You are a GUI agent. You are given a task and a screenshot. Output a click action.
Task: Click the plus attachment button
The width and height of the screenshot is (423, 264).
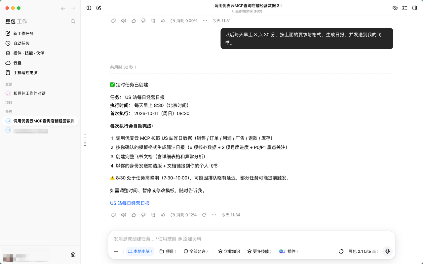[116, 251]
